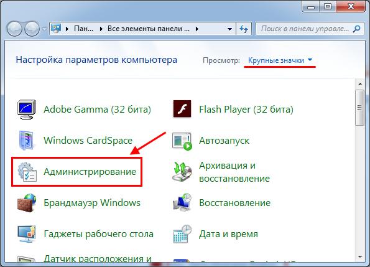Click the Архивация и восстановление icon
370x267 pixels.
(182, 172)
